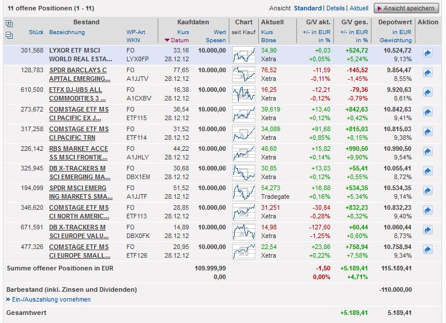
Task: Switch to the Aktuell view
Action: [x=359, y=9]
